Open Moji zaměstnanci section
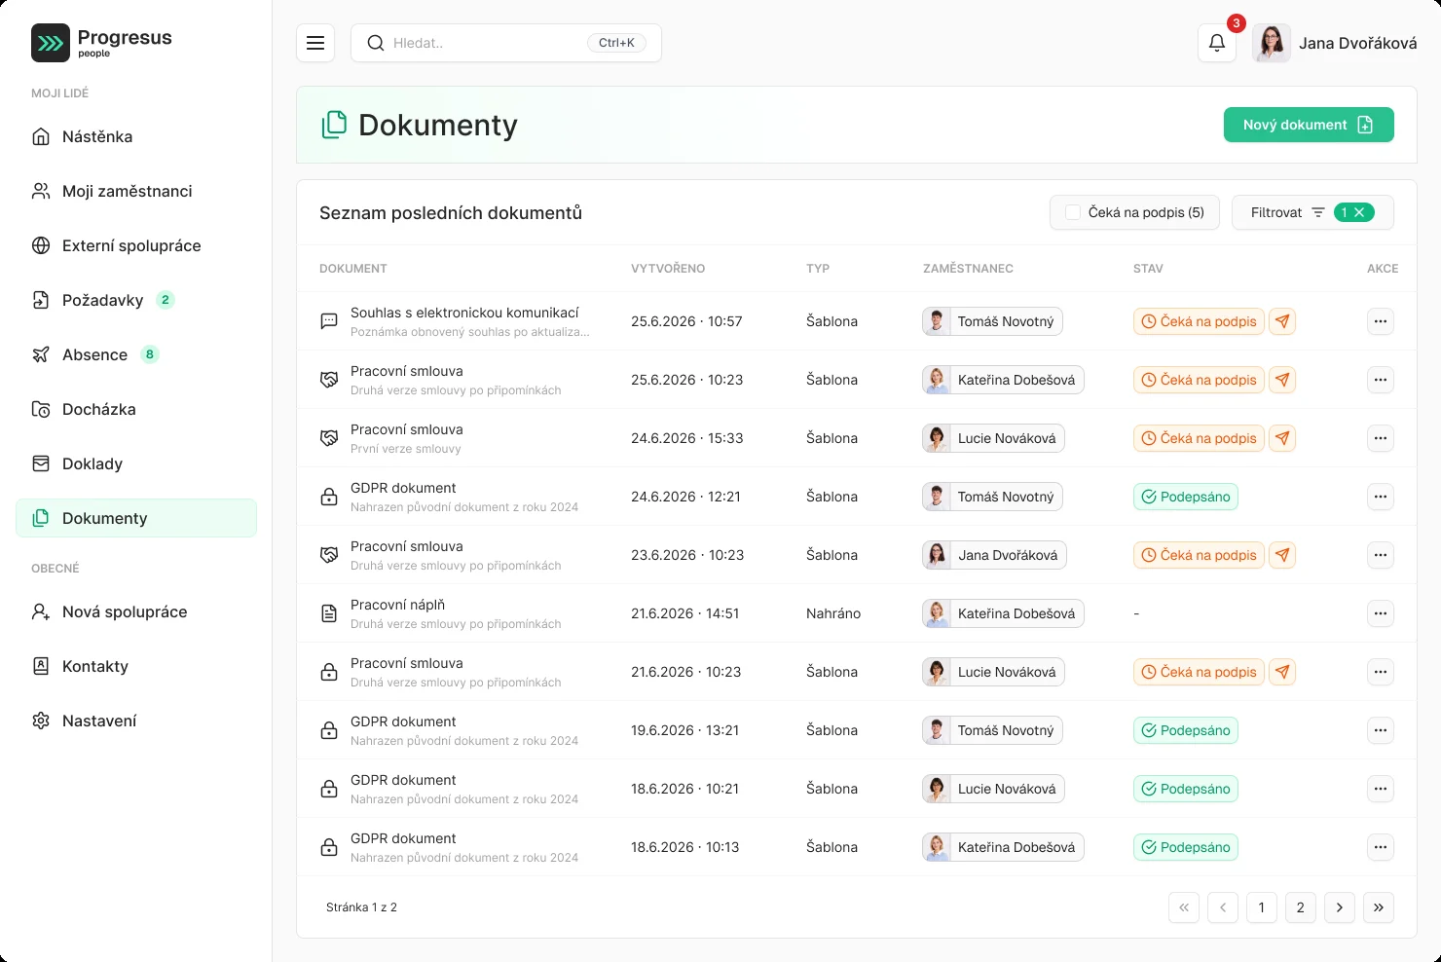 coord(136,191)
